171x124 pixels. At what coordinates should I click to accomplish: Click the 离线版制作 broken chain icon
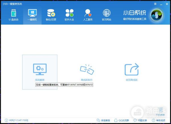[87, 70]
